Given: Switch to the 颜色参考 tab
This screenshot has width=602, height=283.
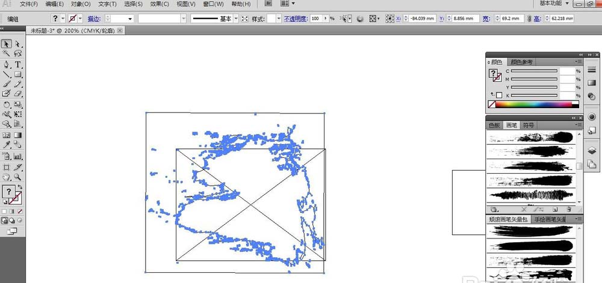Looking at the screenshot, I should click(x=522, y=62).
